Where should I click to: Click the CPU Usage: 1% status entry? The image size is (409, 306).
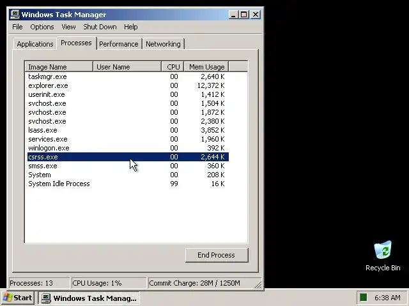pos(109,283)
